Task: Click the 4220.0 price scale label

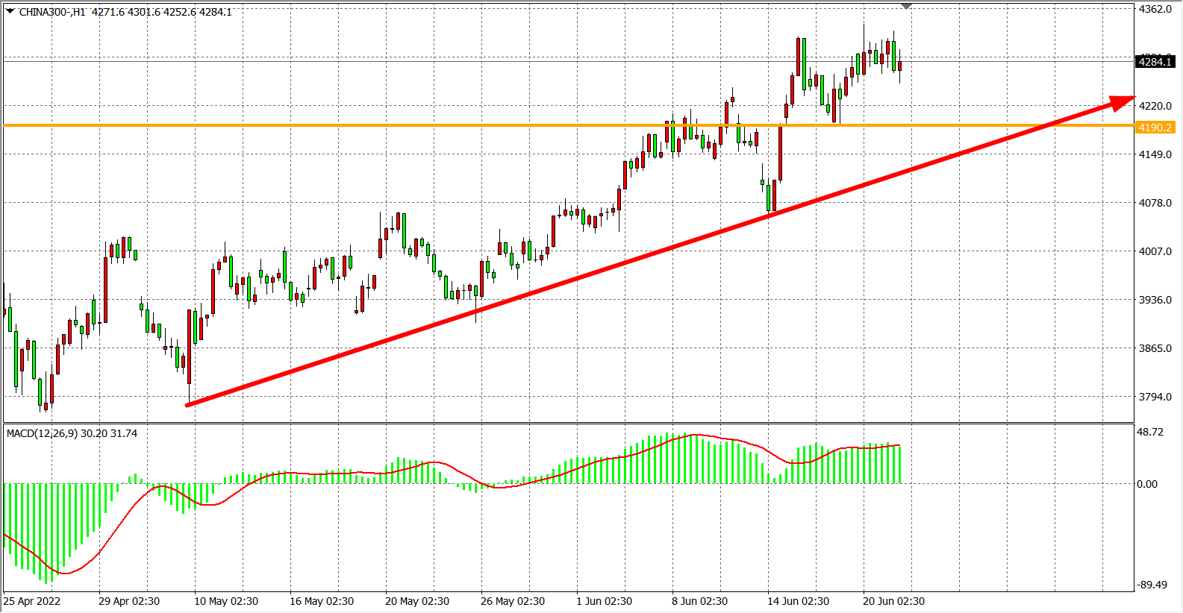Action: [x=1155, y=106]
